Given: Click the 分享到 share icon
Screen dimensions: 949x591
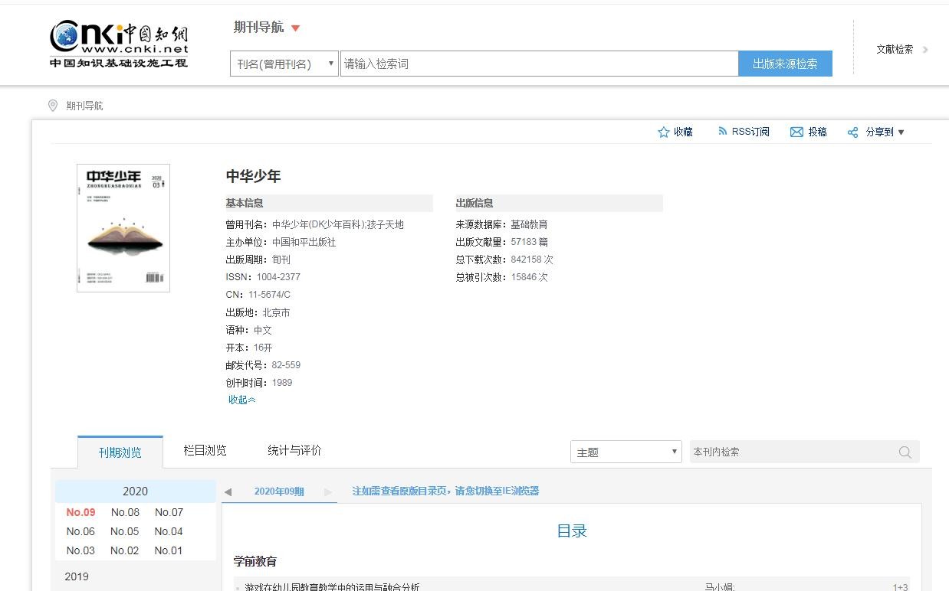Looking at the screenshot, I should pos(852,132).
